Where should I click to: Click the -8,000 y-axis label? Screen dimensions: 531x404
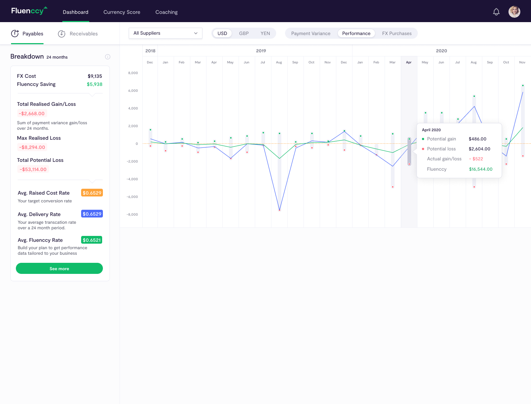[132, 215]
